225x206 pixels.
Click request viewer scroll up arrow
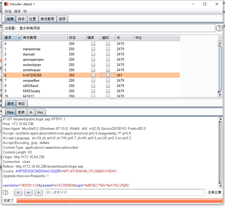pos(221,119)
